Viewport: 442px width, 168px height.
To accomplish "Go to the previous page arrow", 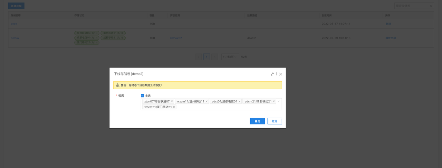I will [x=198, y=57].
